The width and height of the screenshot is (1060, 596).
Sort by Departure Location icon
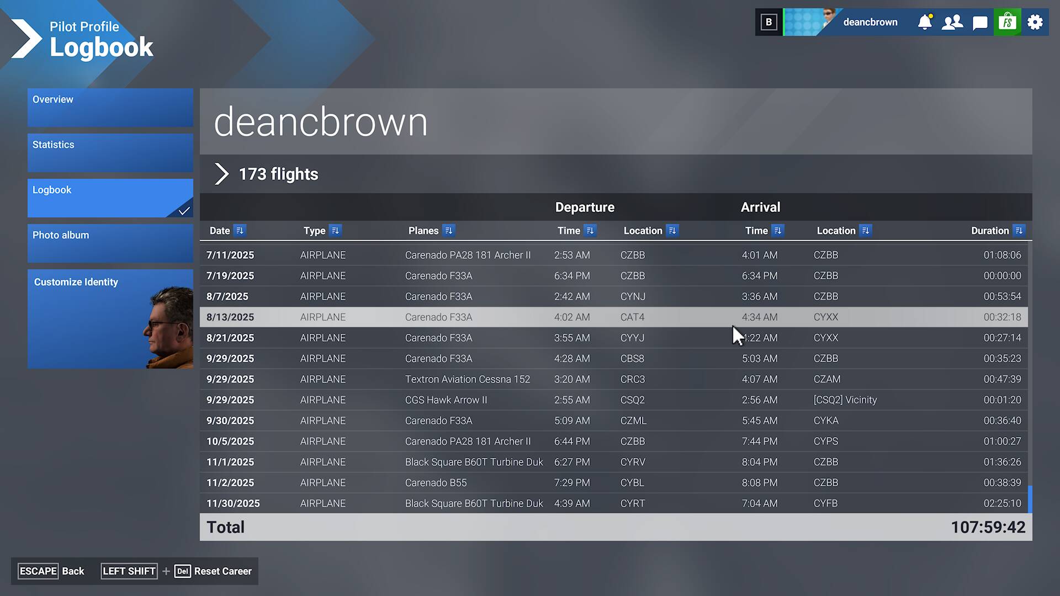(x=672, y=231)
